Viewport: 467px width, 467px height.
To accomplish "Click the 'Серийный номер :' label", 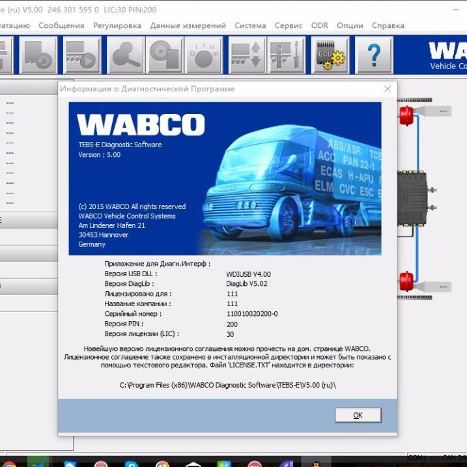I will coord(133,314).
